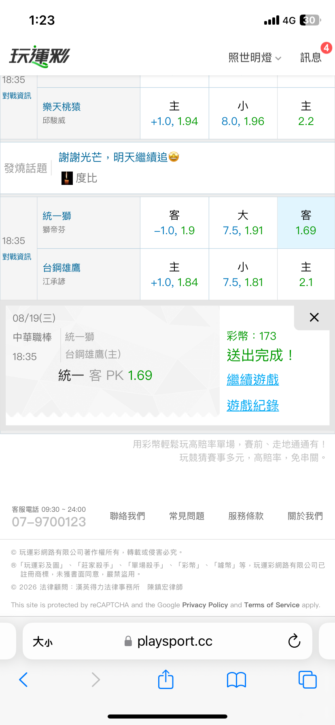Tap 彩幣：173 balance text
This screenshot has height=725, width=335.
[251, 336]
